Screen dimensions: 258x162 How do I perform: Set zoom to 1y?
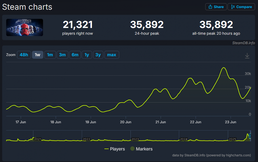click(x=87, y=55)
